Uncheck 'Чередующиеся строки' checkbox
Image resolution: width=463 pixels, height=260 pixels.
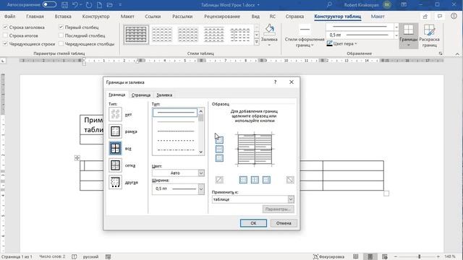(5, 44)
